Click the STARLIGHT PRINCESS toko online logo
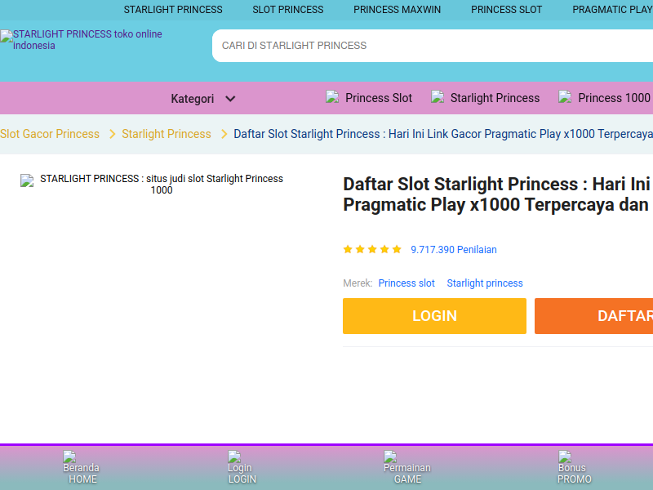Viewport: 653px width, 490px height. click(x=81, y=40)
